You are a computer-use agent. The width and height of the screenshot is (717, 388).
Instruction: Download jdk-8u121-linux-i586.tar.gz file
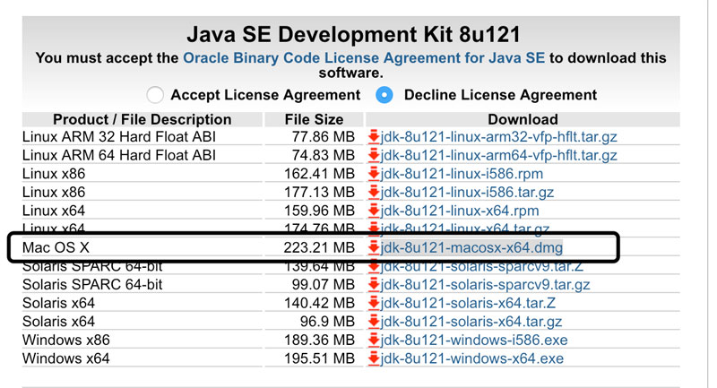[x=467, y=193]
